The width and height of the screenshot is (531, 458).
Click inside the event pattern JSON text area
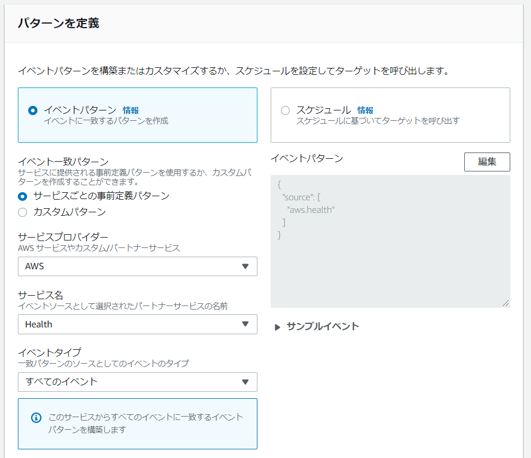(390, 259)
